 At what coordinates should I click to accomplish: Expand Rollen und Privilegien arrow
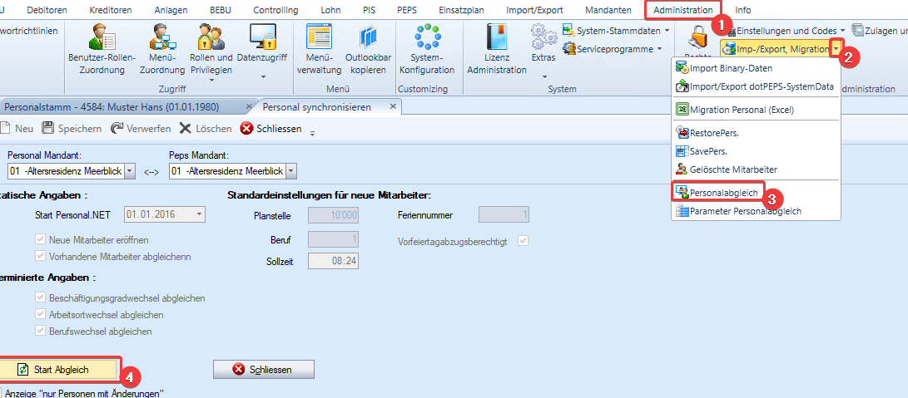click(211, 81)
